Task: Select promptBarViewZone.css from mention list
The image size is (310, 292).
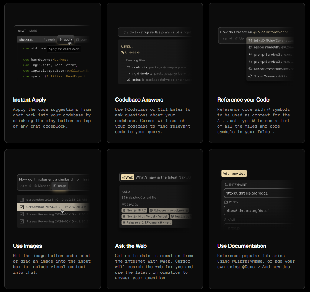Action: coord(270,54)
